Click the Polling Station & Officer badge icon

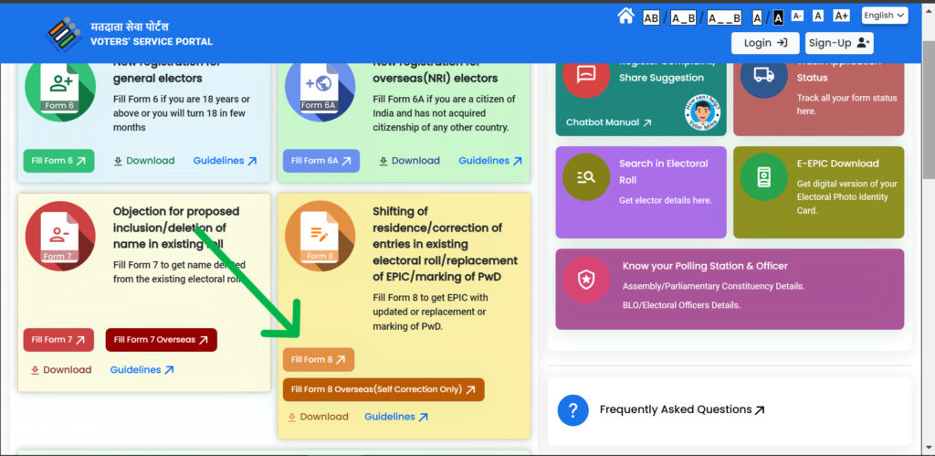(x=585, y=280)
